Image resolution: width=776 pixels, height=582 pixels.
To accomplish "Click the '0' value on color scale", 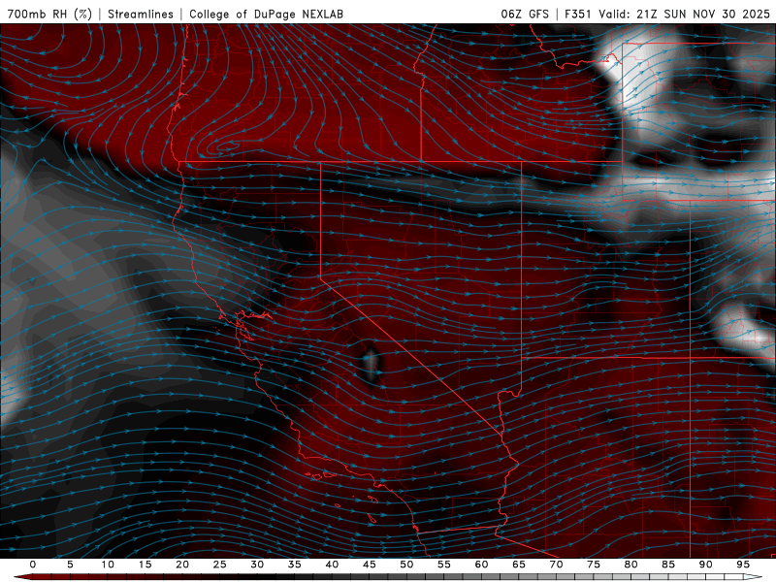I will click(x=33, y=565).
